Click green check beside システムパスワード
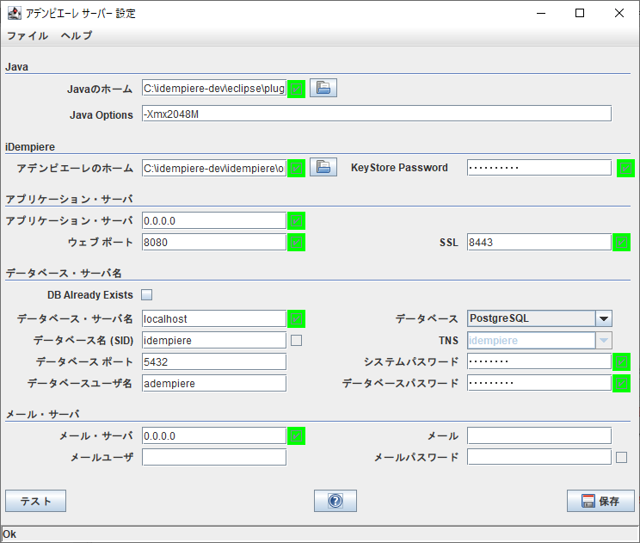This screenshot has height=543, width=640. [x=621, y=361]
